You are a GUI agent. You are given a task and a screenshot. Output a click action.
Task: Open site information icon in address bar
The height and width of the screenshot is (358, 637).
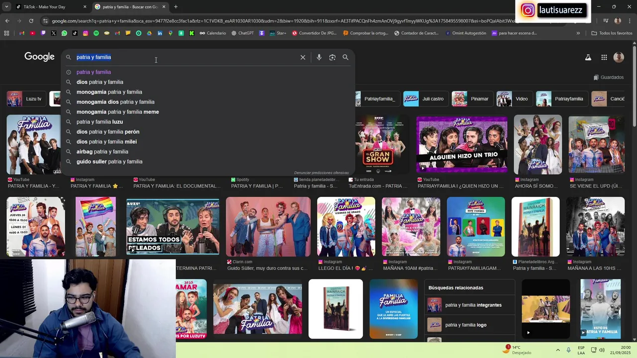(x=46, y=21)
